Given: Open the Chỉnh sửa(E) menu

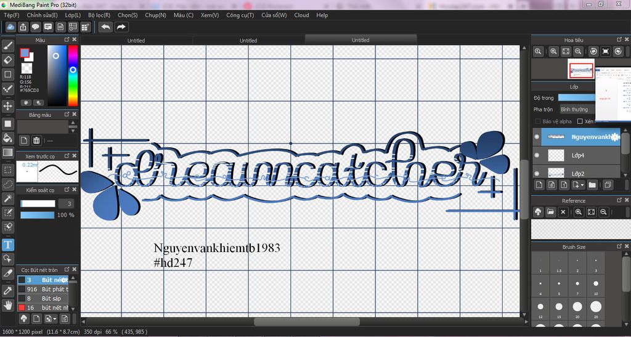Looking at the screenshot, I should (x=43, y=15).
